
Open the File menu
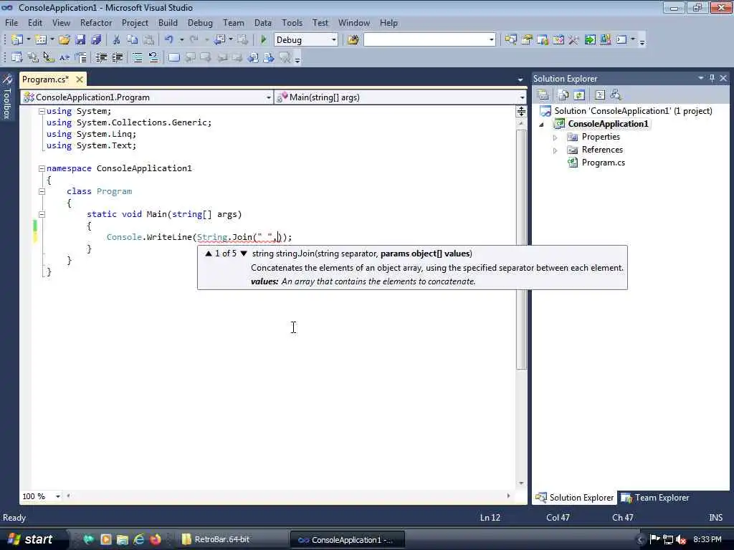[11, 22]
